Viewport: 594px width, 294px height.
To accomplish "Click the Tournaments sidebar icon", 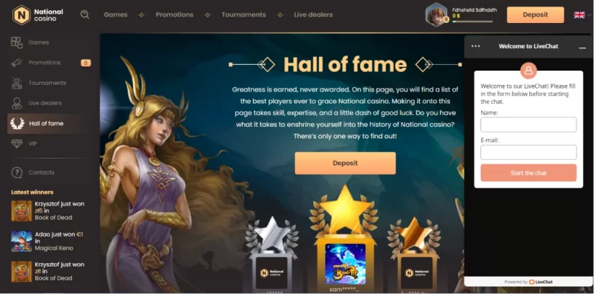I will (17, 83).
